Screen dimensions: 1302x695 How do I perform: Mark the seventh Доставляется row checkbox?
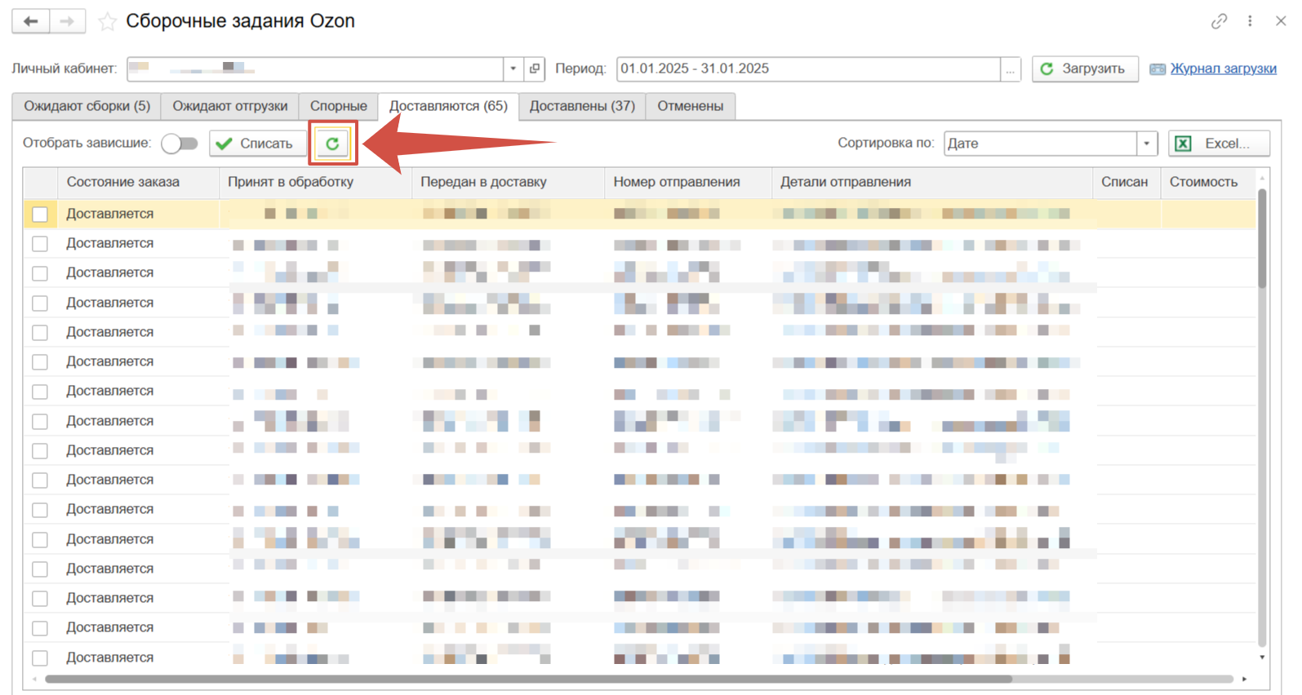tap(40, 392)
